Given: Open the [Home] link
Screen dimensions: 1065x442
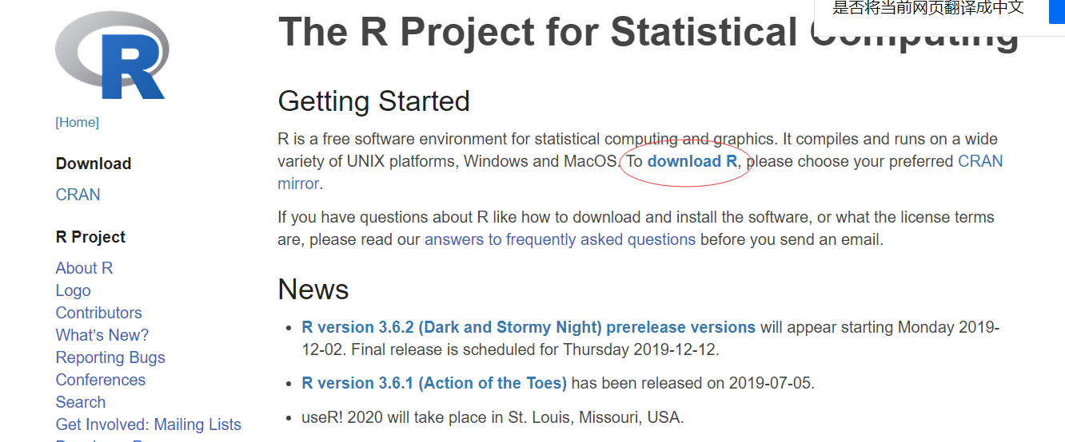Looking at the screenshot, I should (78, 122).
